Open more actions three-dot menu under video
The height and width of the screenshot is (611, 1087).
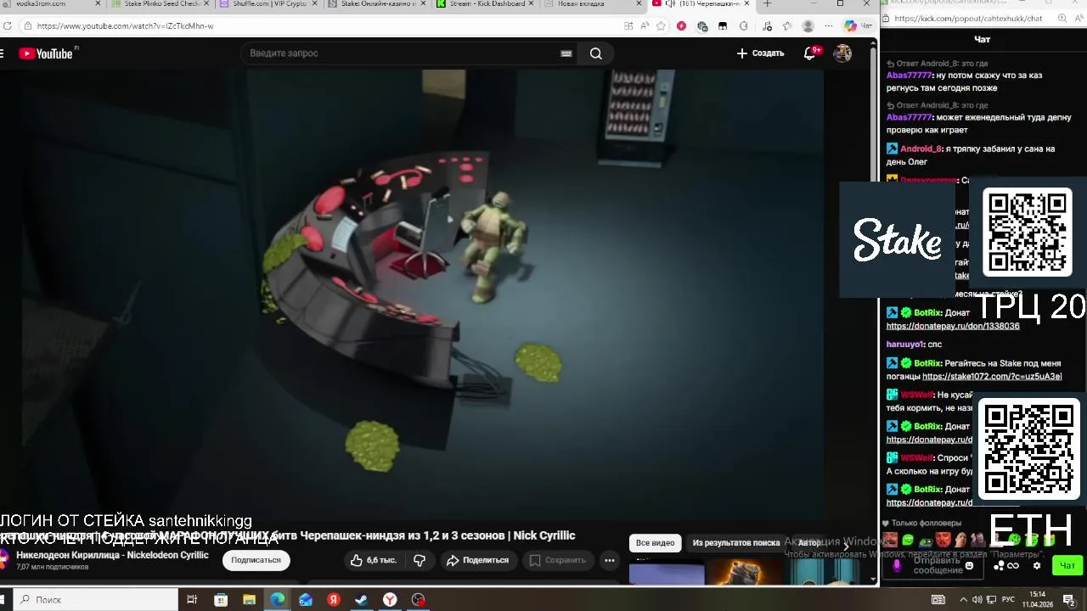tap(610, 560)
